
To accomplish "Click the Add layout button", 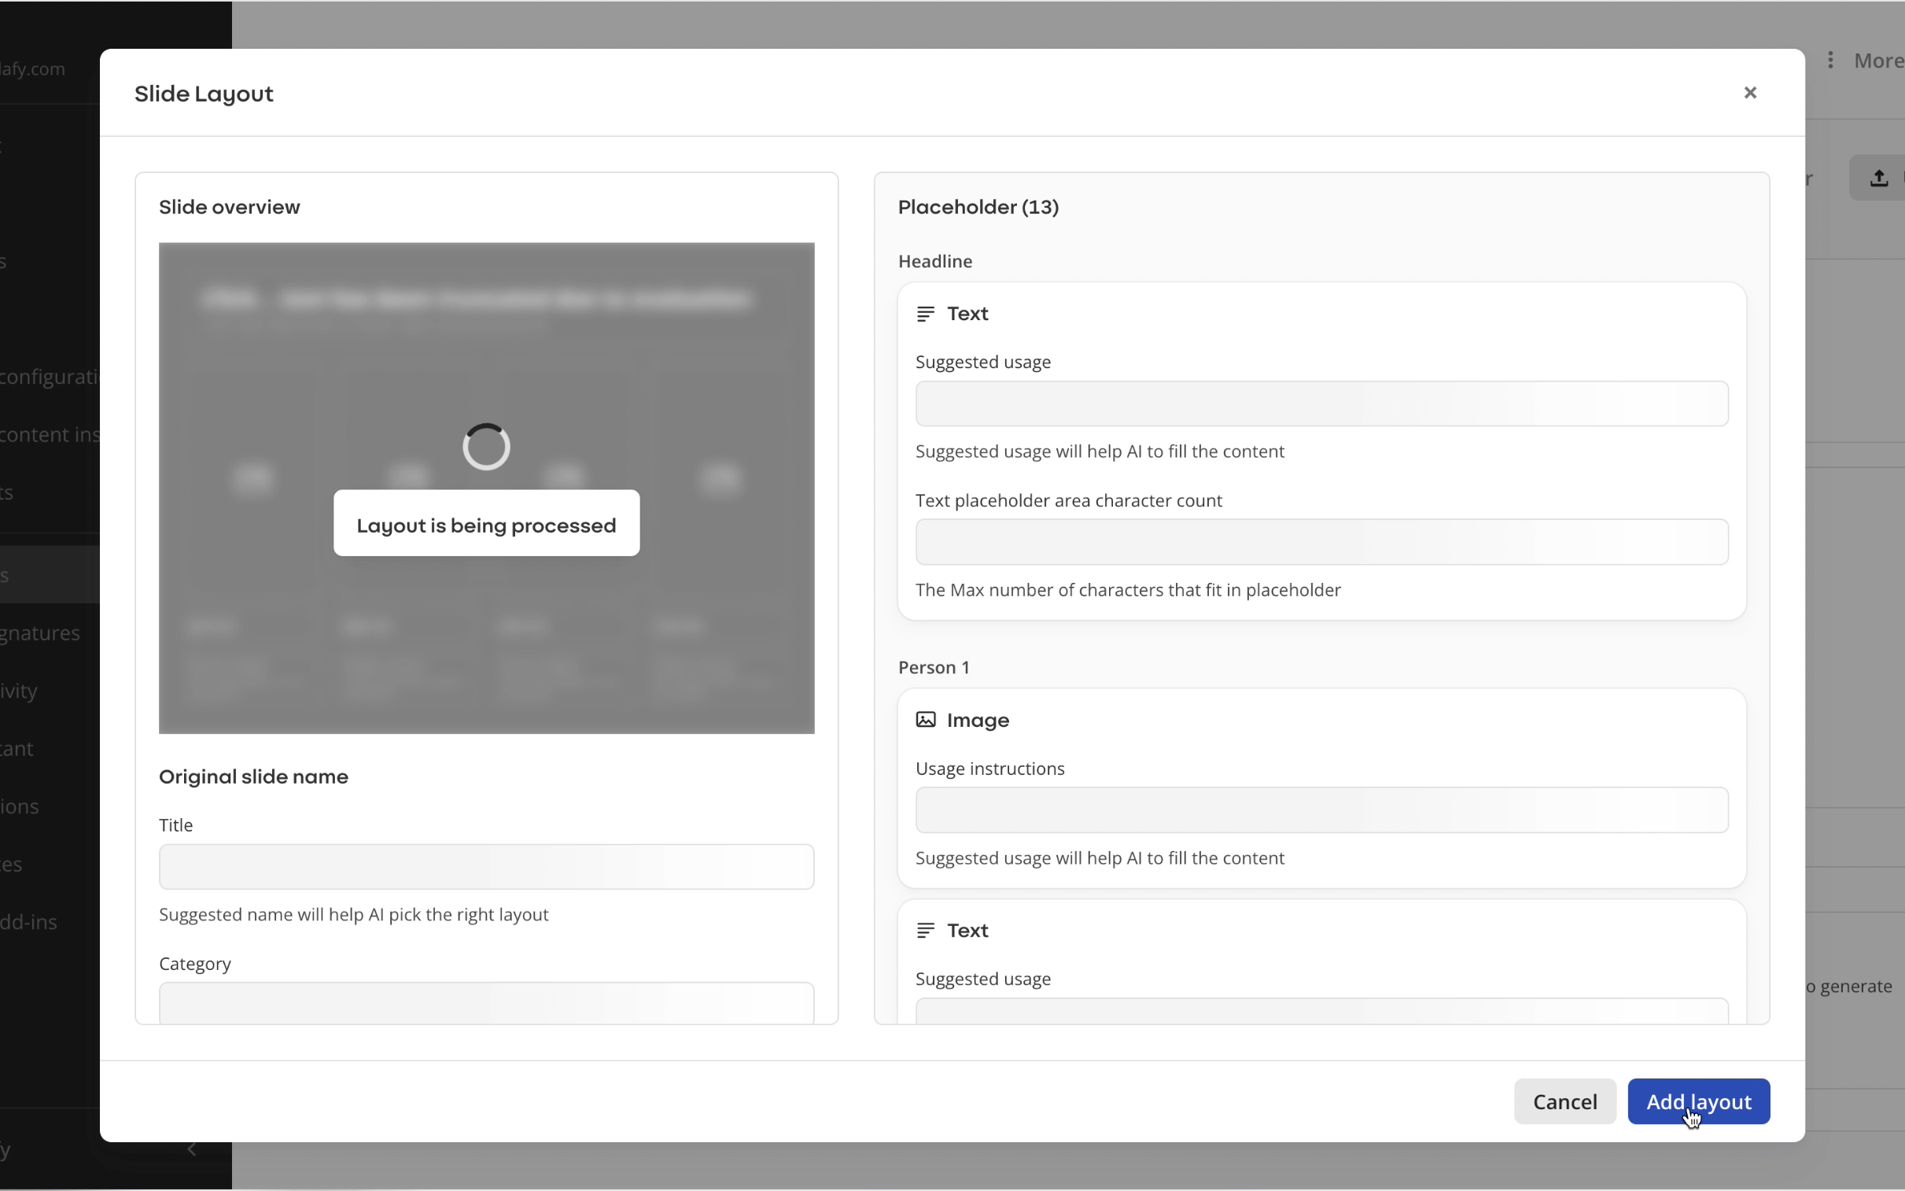I will click(x=1699, y=1101).
